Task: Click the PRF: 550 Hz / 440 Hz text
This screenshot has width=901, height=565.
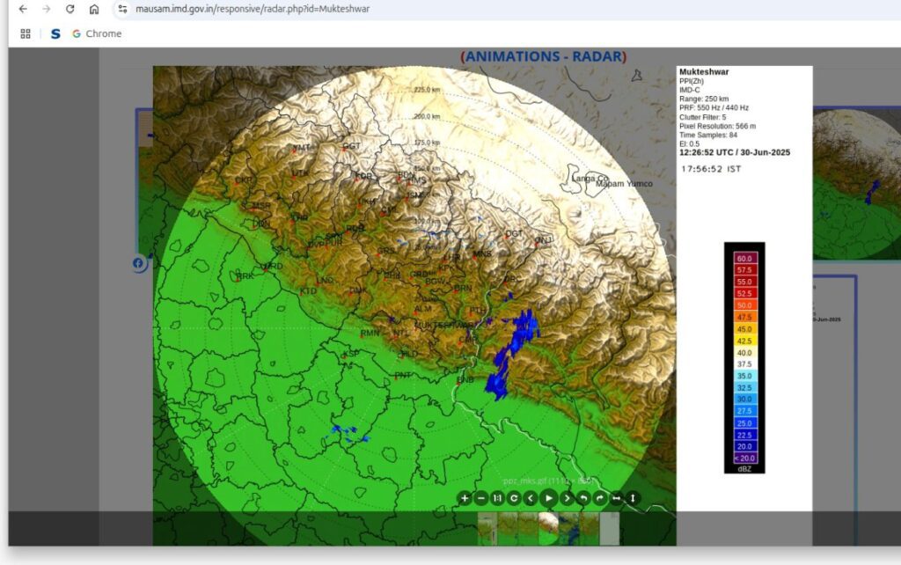Action: click(714, 107)
